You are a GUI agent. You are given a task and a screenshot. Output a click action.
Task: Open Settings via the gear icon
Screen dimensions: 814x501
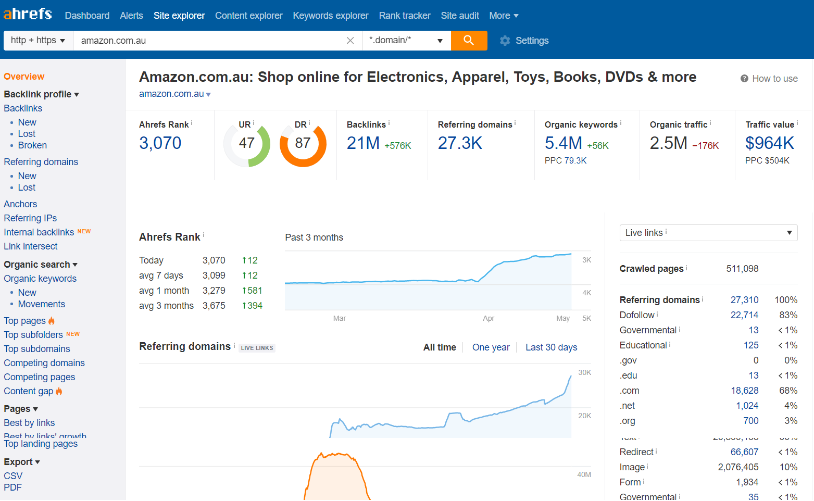coord(505,41)
